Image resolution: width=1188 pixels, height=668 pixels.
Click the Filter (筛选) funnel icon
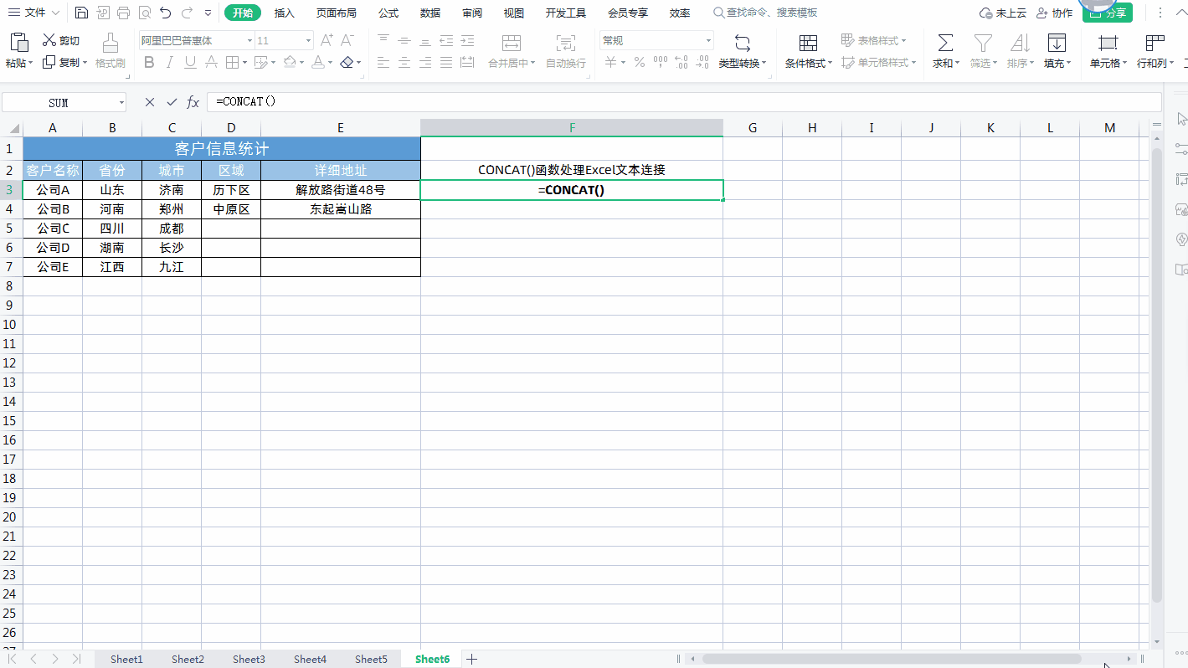coord(983,43)
